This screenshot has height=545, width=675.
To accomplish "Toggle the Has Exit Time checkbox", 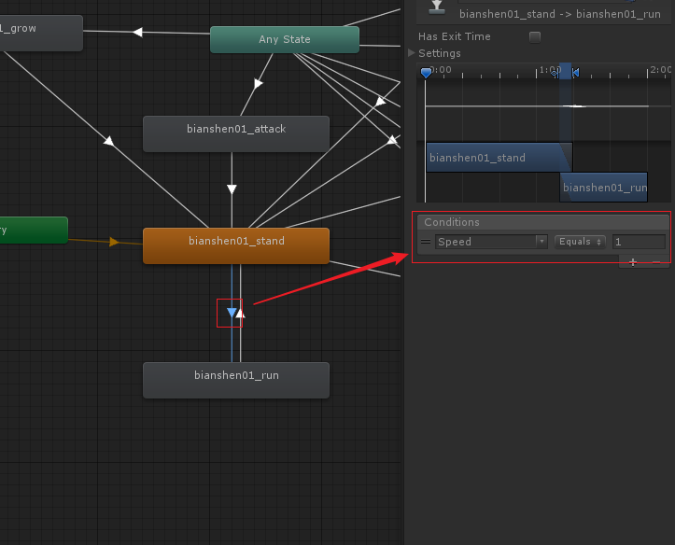I will [x=535, y=37].
